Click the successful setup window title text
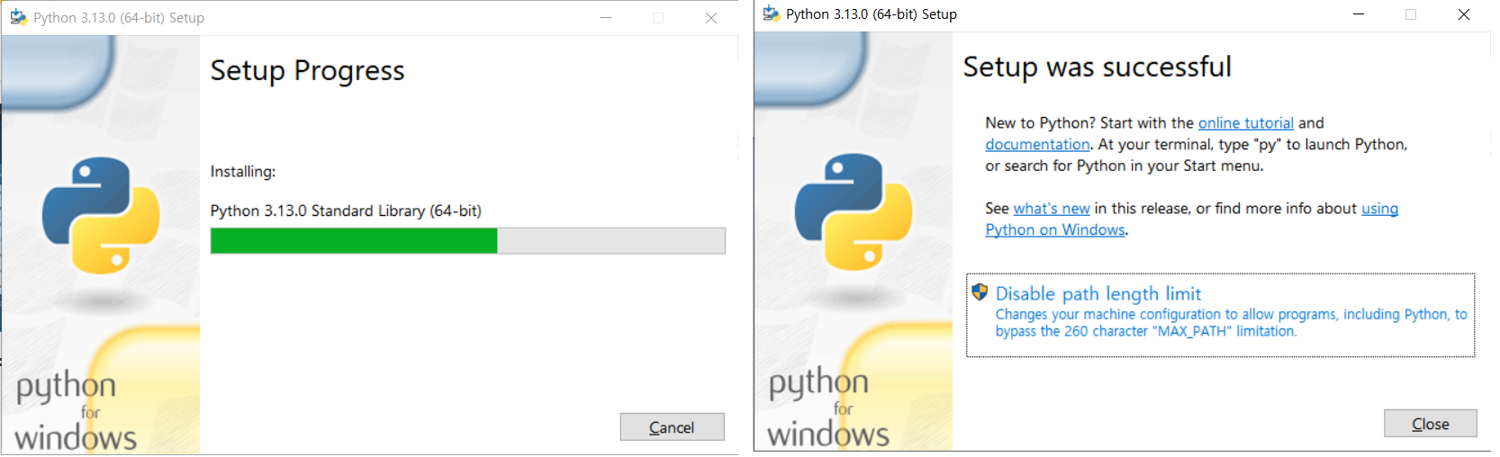1500x457 pixels. click(x=872, y=14)
